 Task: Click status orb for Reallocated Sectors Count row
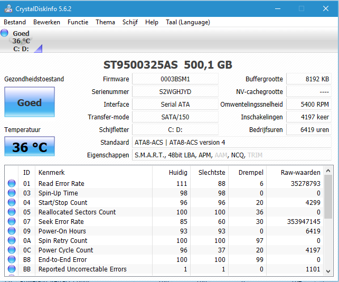click(x=12, y=212)
